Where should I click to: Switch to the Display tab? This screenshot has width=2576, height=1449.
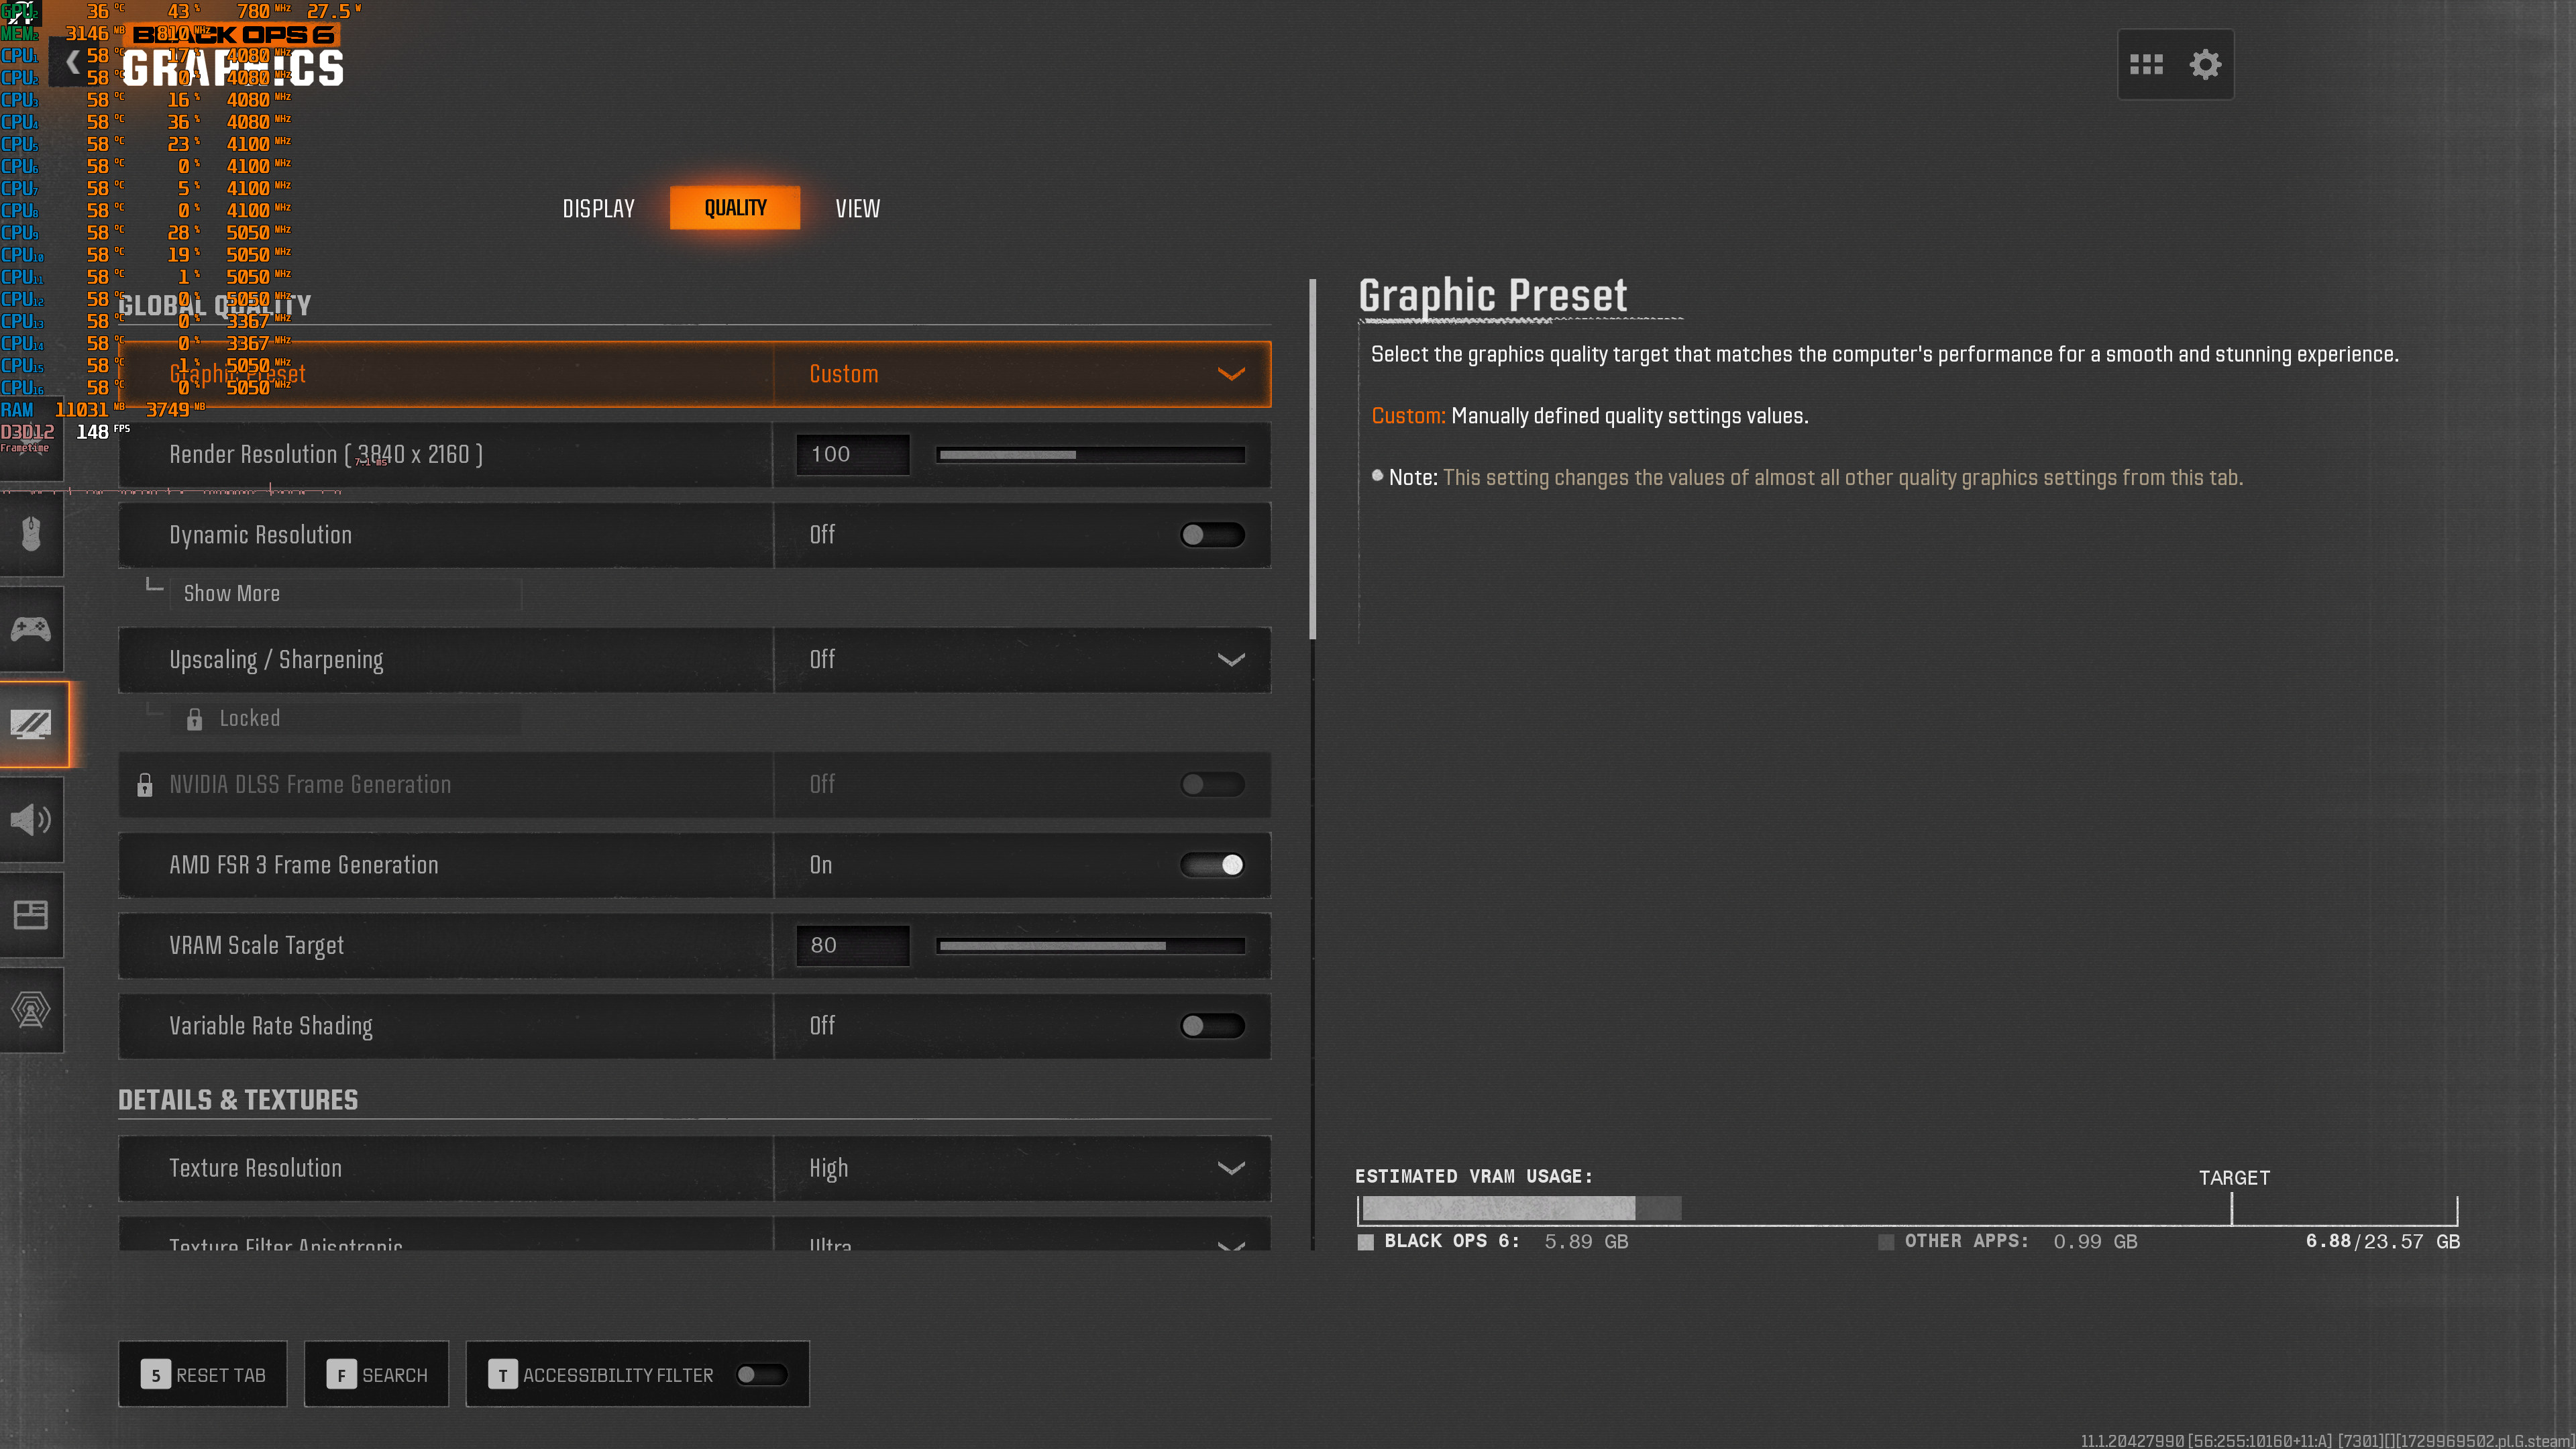point(598,209)
